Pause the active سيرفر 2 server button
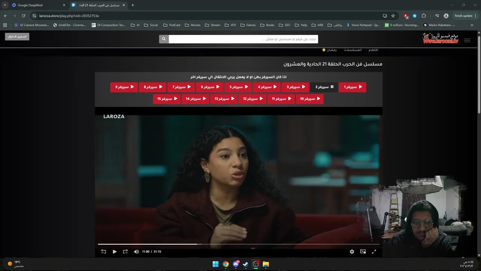481x271 pixels. tap(324, 87)
